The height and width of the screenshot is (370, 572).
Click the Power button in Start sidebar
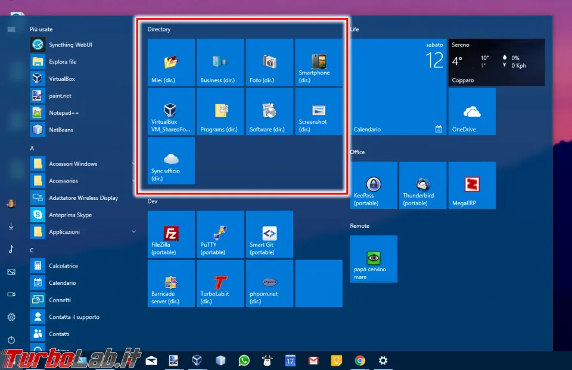[11, 340]
